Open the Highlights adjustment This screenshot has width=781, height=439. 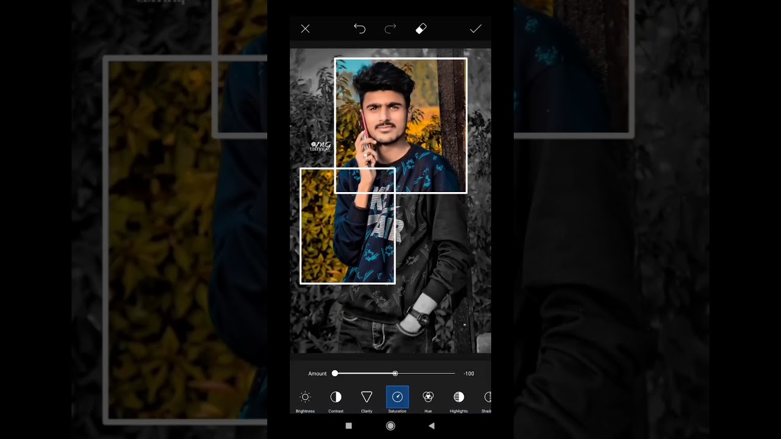pos(459,400)
